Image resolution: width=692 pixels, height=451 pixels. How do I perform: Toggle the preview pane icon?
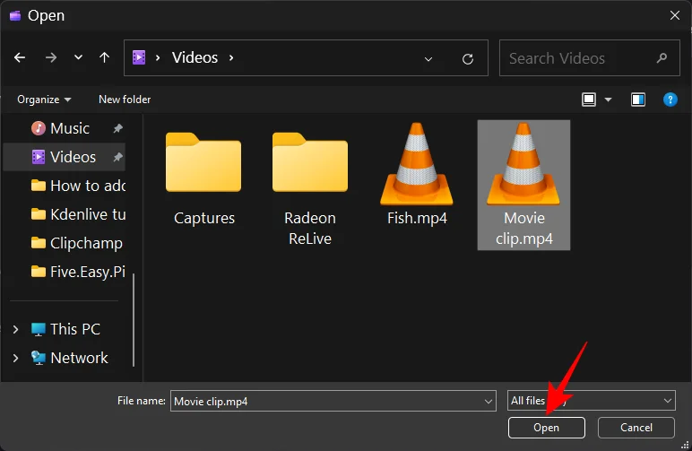coord(637,100)
